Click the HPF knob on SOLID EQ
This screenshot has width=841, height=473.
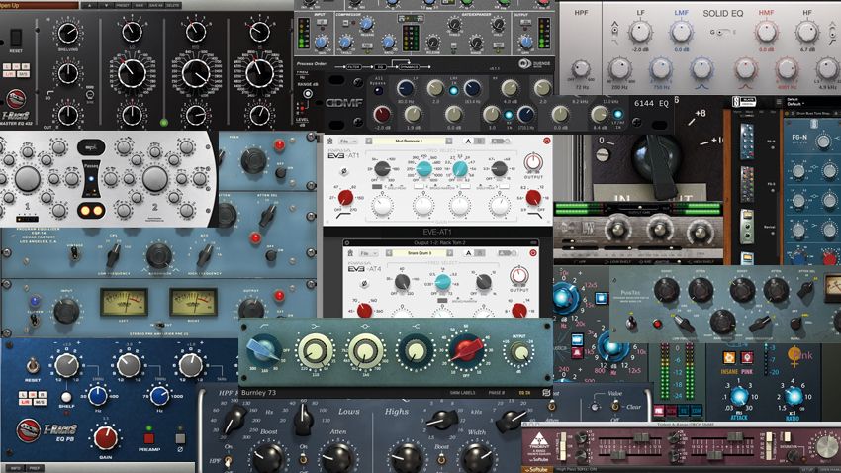coord(581,68)
